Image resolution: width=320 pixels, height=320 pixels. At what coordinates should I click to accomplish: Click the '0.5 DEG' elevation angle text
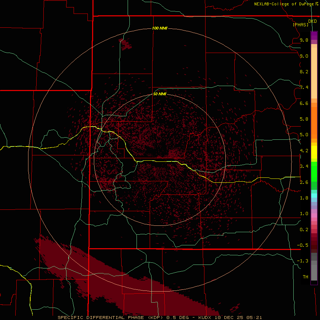point(177,318)
